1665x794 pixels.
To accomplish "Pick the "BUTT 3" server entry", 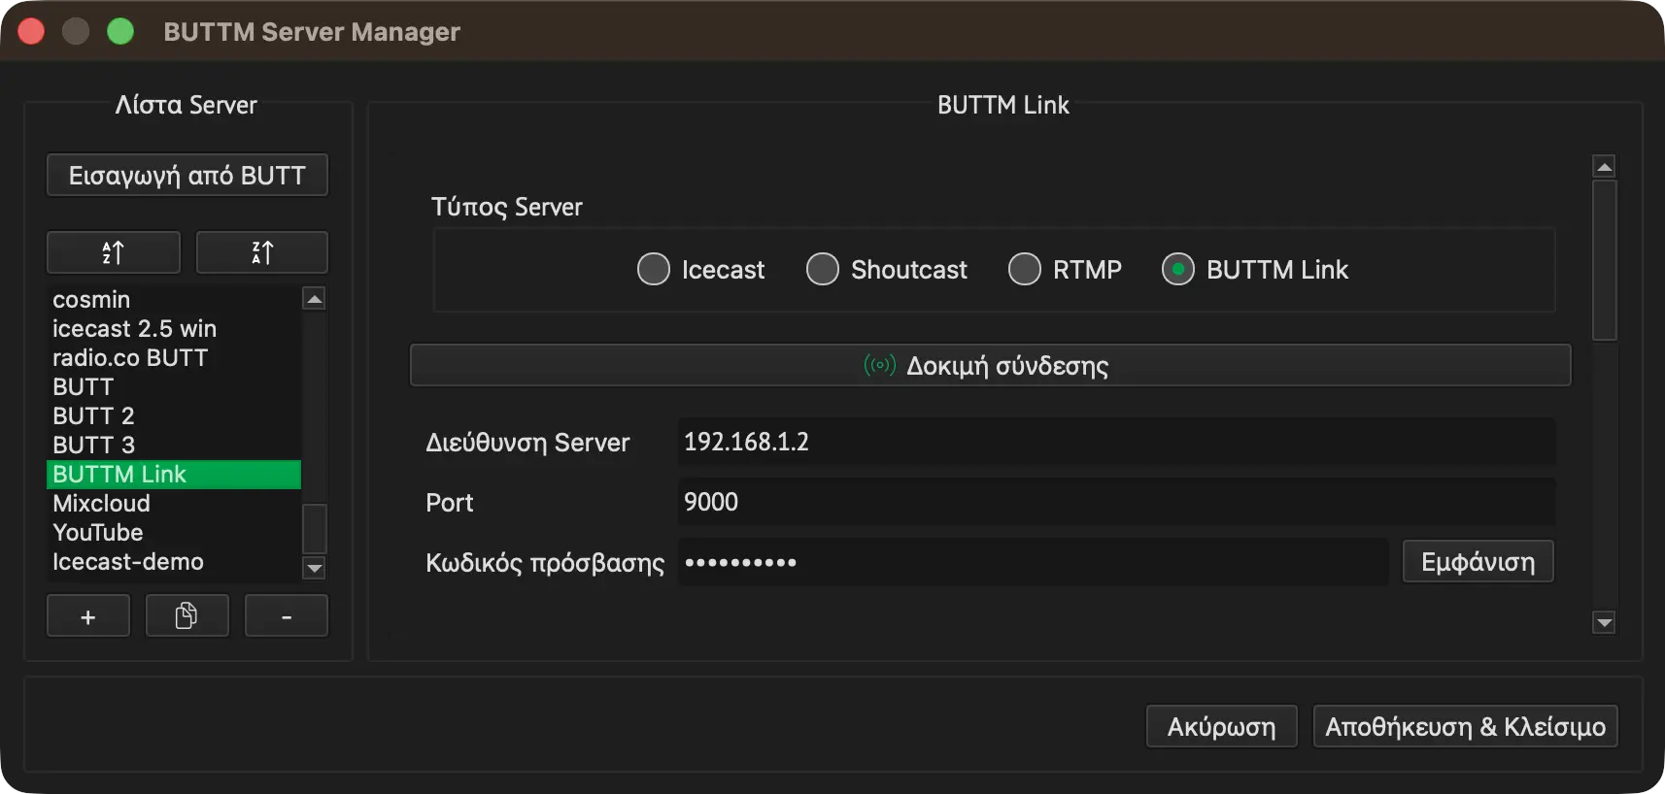I will (x=174, y=446).
